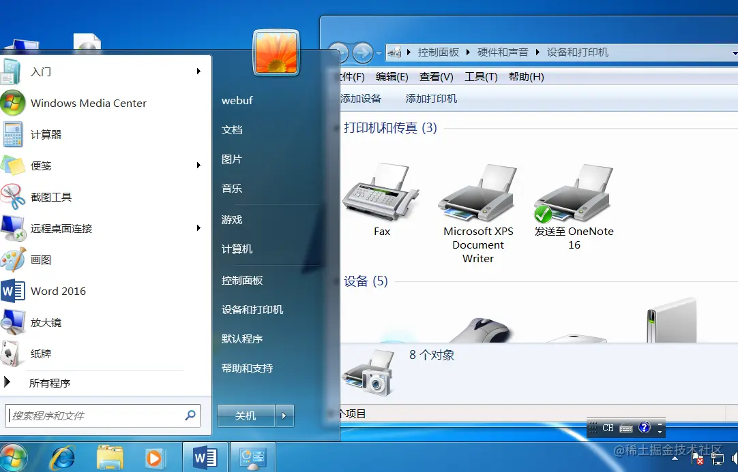Screen dimensions: 738x472
Task: Open Word 2016 from the Start menu
Action: [58, 291]
